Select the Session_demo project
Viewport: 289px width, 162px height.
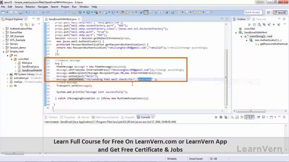point(18,48)
